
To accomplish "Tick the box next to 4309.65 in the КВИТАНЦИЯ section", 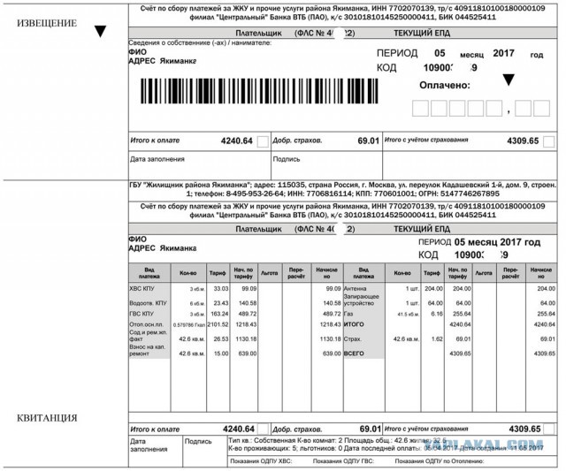I will click(x=548, y=429).
